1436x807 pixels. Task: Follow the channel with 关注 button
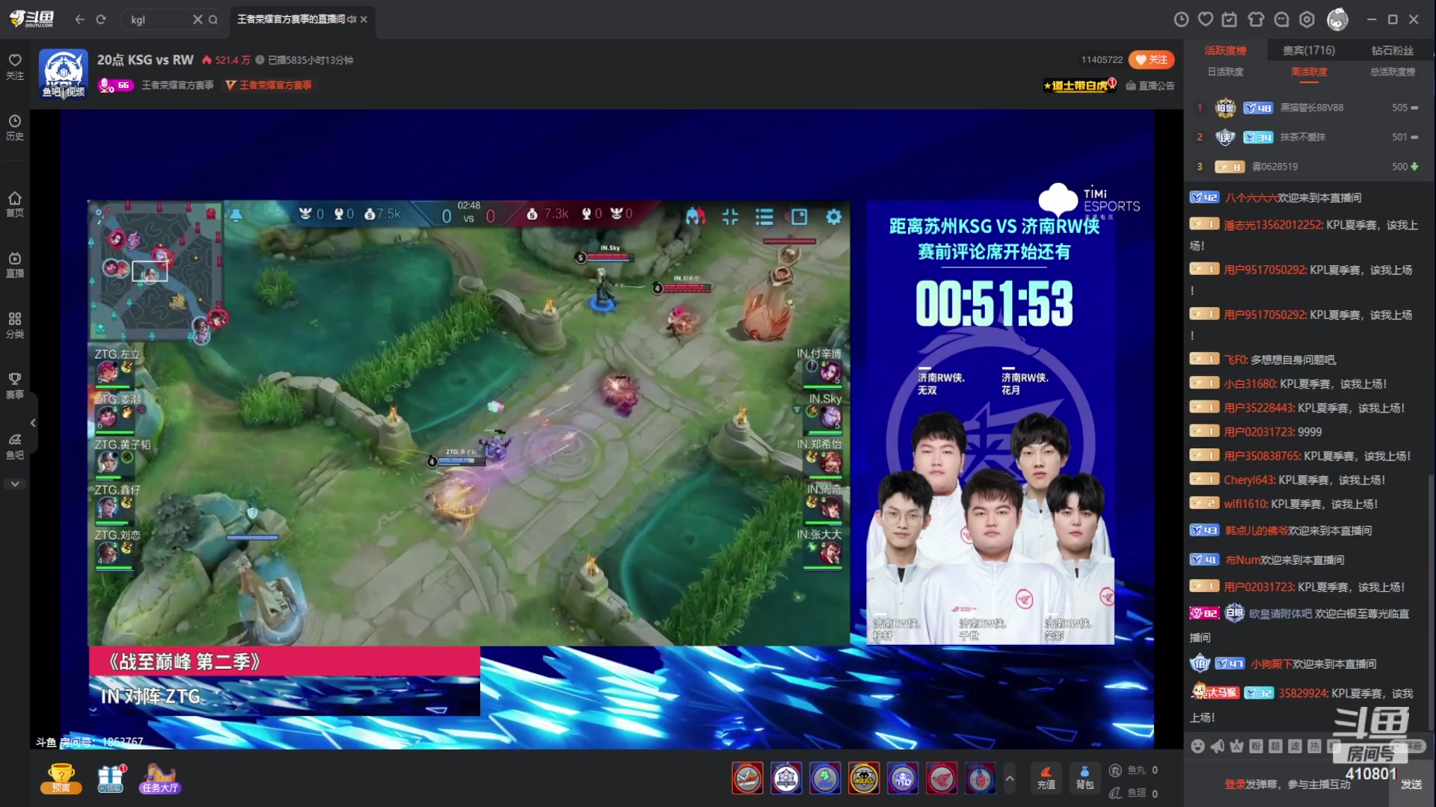point(1151,60)
